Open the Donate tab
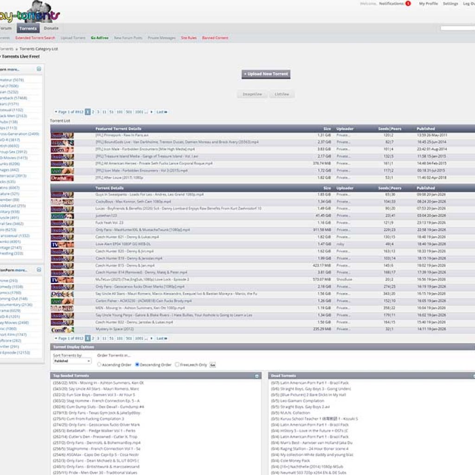Image resolution: width=475 pixels, height=475 pixels. 51,28
